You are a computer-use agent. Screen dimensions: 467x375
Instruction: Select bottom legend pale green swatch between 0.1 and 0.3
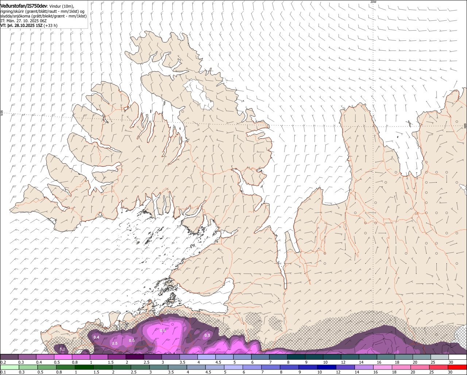pyautogui.click(x=9, y=367)
